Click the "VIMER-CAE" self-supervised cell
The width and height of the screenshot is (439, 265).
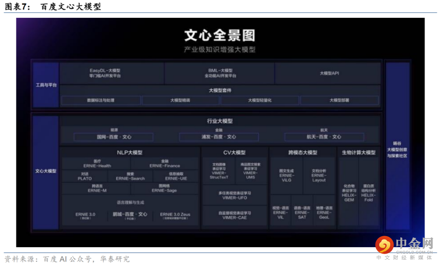[x=235, y=215]
